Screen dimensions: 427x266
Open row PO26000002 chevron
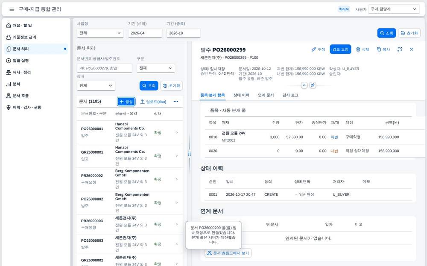tap(177, 203)
